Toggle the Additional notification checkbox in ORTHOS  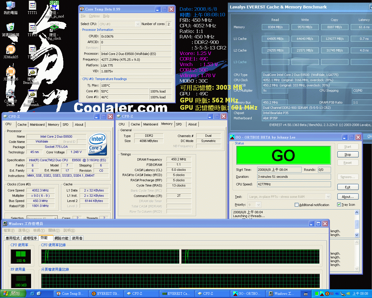pos(296,205)
